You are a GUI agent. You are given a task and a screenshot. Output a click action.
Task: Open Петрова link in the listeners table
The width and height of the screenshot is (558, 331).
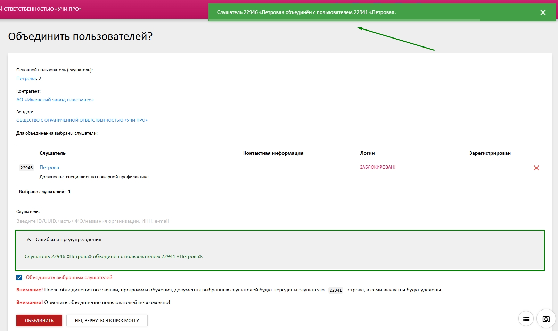pyautogui.click(x=49, y=168)
